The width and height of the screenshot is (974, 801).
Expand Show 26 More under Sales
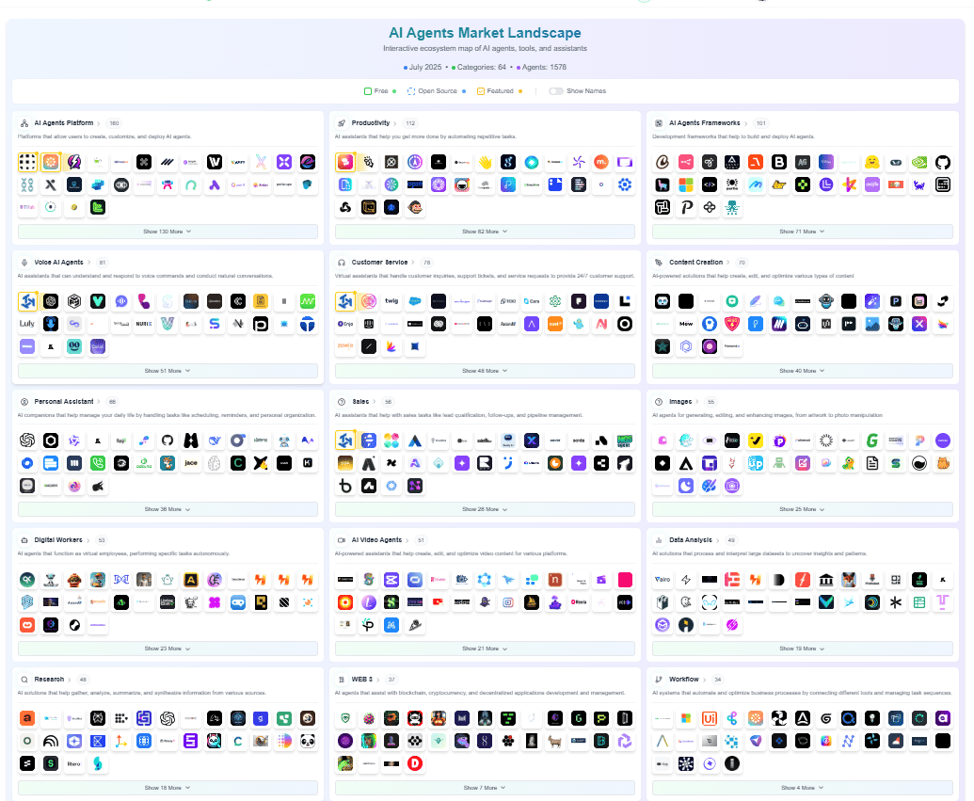point(485,509)
